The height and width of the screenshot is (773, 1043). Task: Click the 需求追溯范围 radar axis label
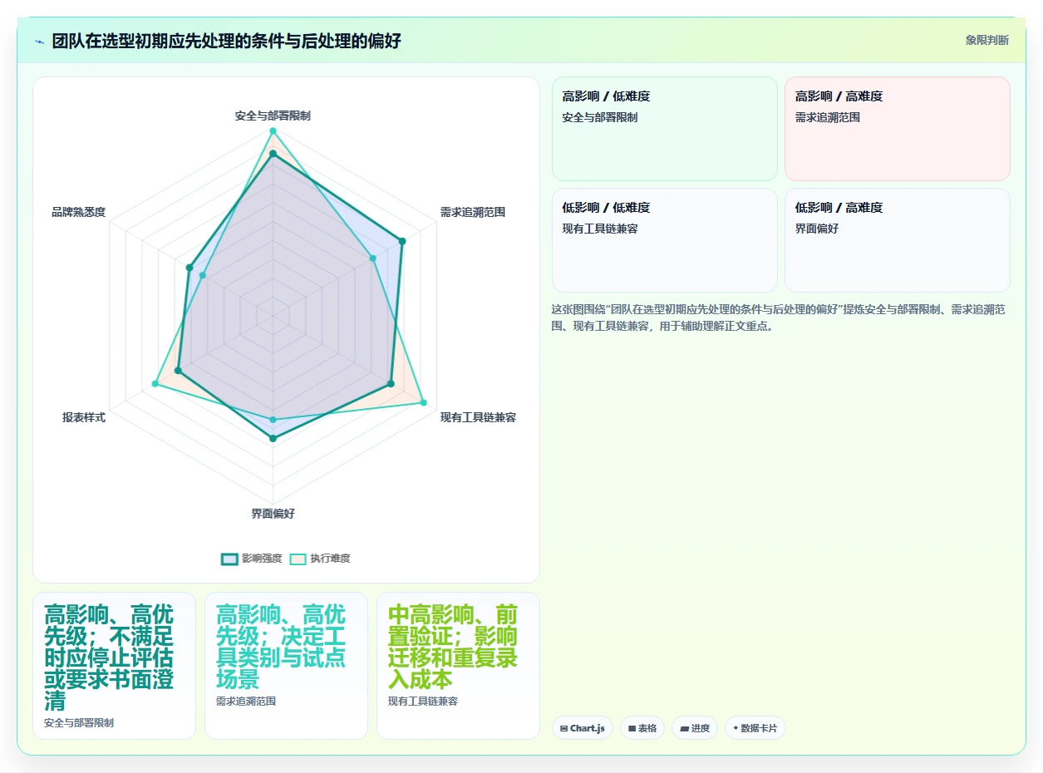tap(473, 212)
